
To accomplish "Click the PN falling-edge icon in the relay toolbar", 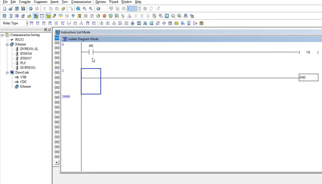I will pyautogui.click(x=108, y=23).
